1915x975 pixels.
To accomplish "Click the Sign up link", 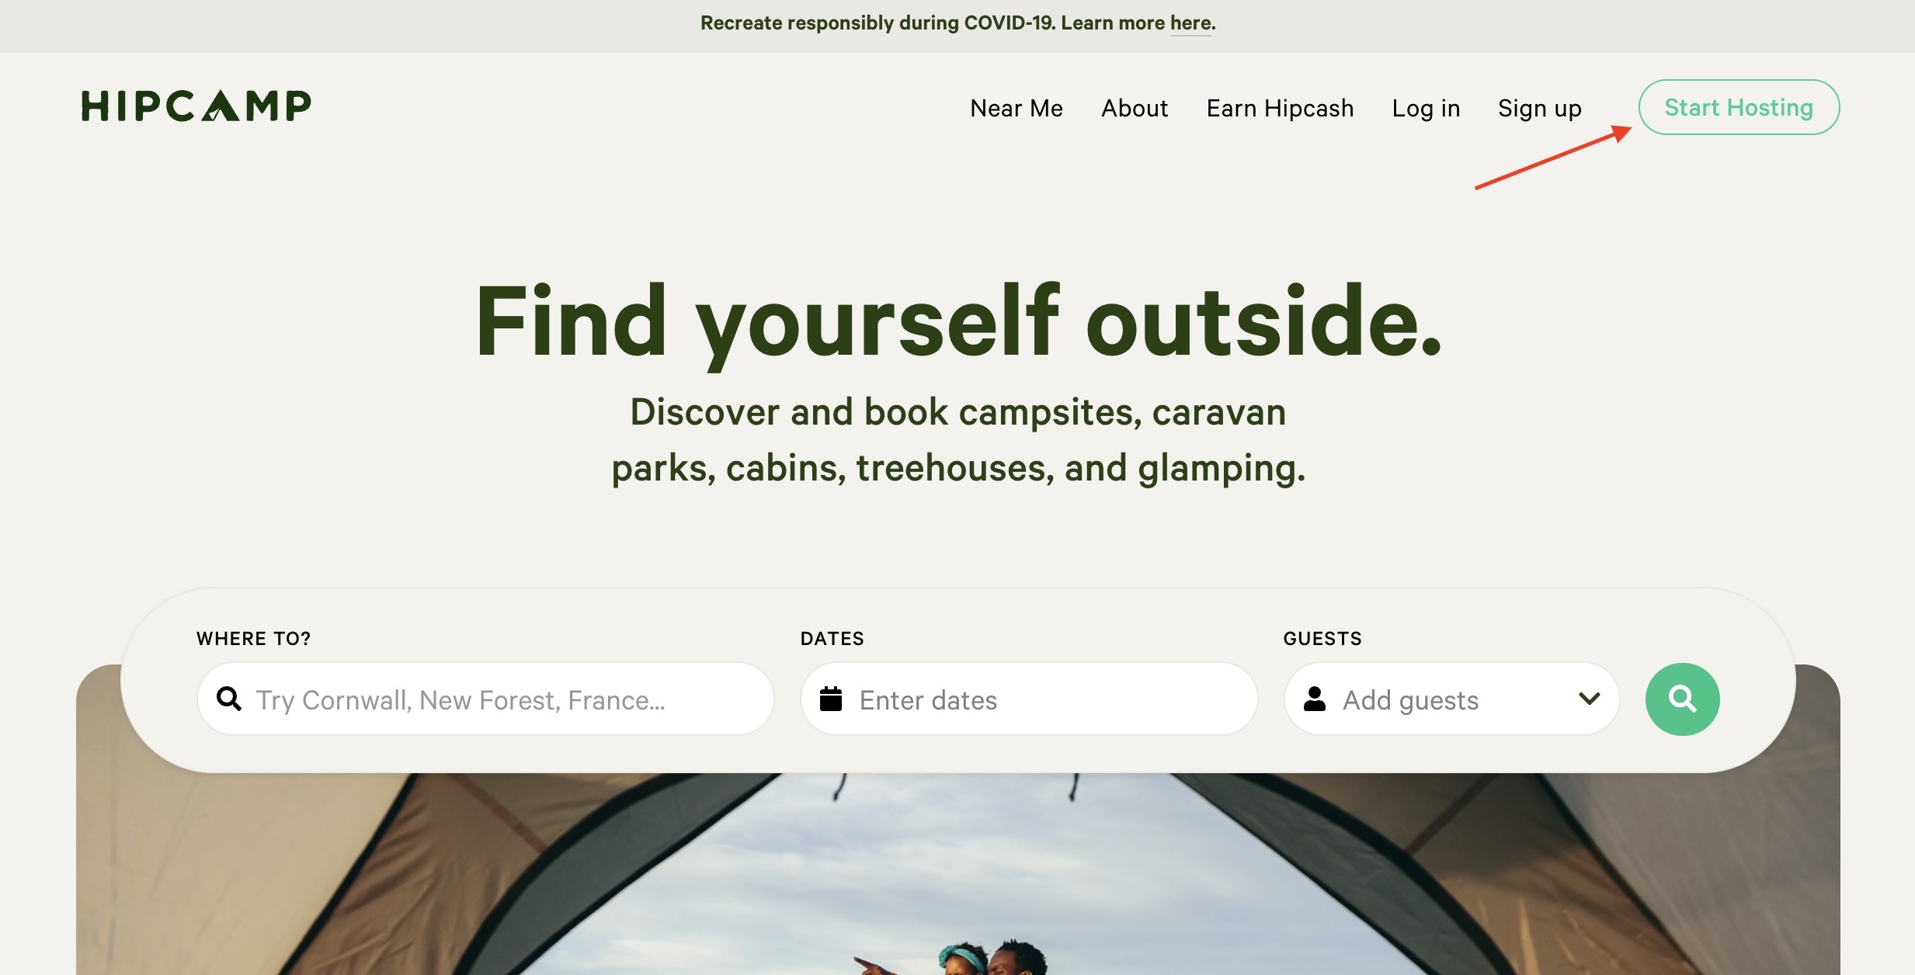I will coord(1539,108).
